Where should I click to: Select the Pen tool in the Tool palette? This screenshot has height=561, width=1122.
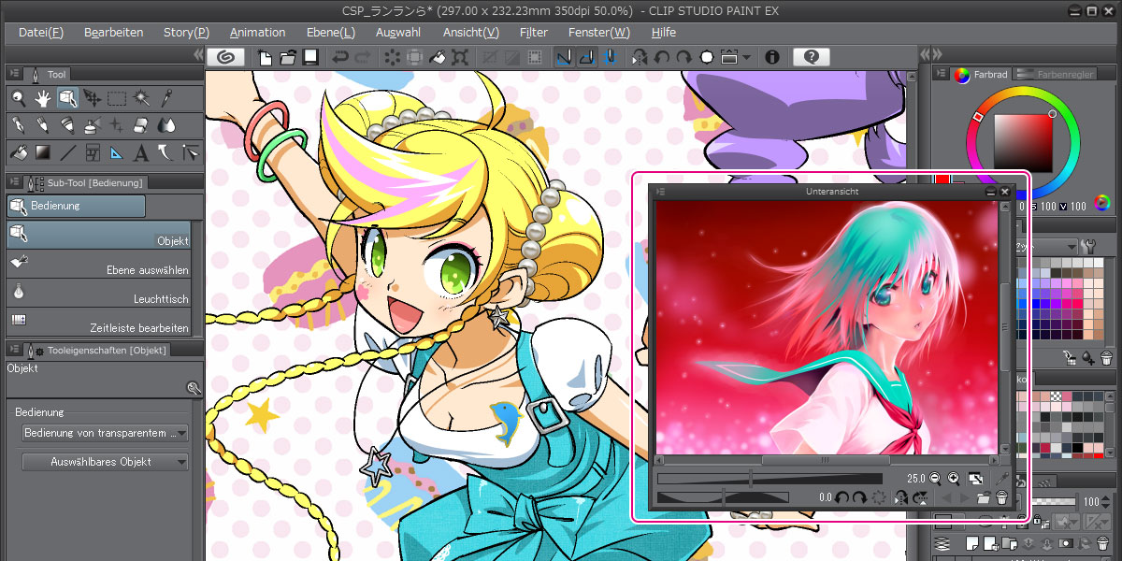pos(21,124)
